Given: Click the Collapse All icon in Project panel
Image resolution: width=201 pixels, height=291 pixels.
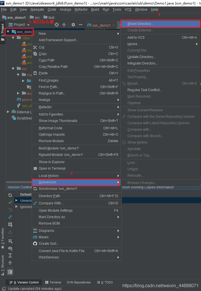Looking at the screenshot, I should [64, 25].
